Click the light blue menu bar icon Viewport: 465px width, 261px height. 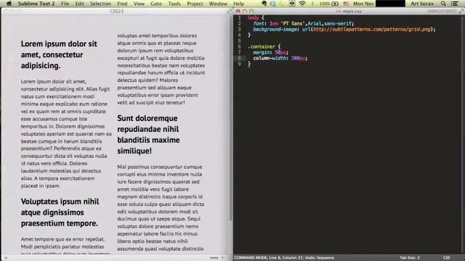(273, 4)
